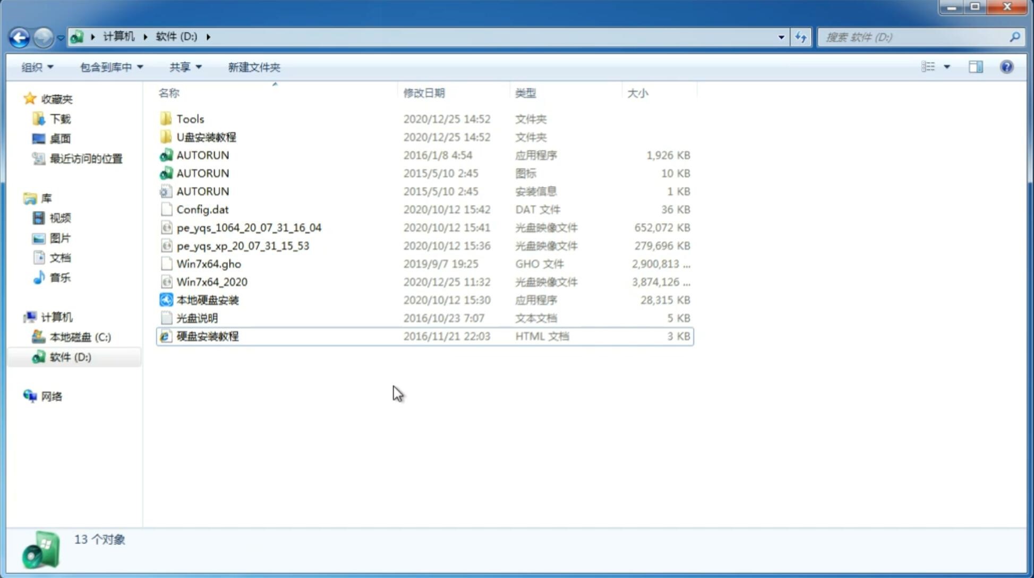
Task: Open the U盘安装教程 folder
Action: 207,137
